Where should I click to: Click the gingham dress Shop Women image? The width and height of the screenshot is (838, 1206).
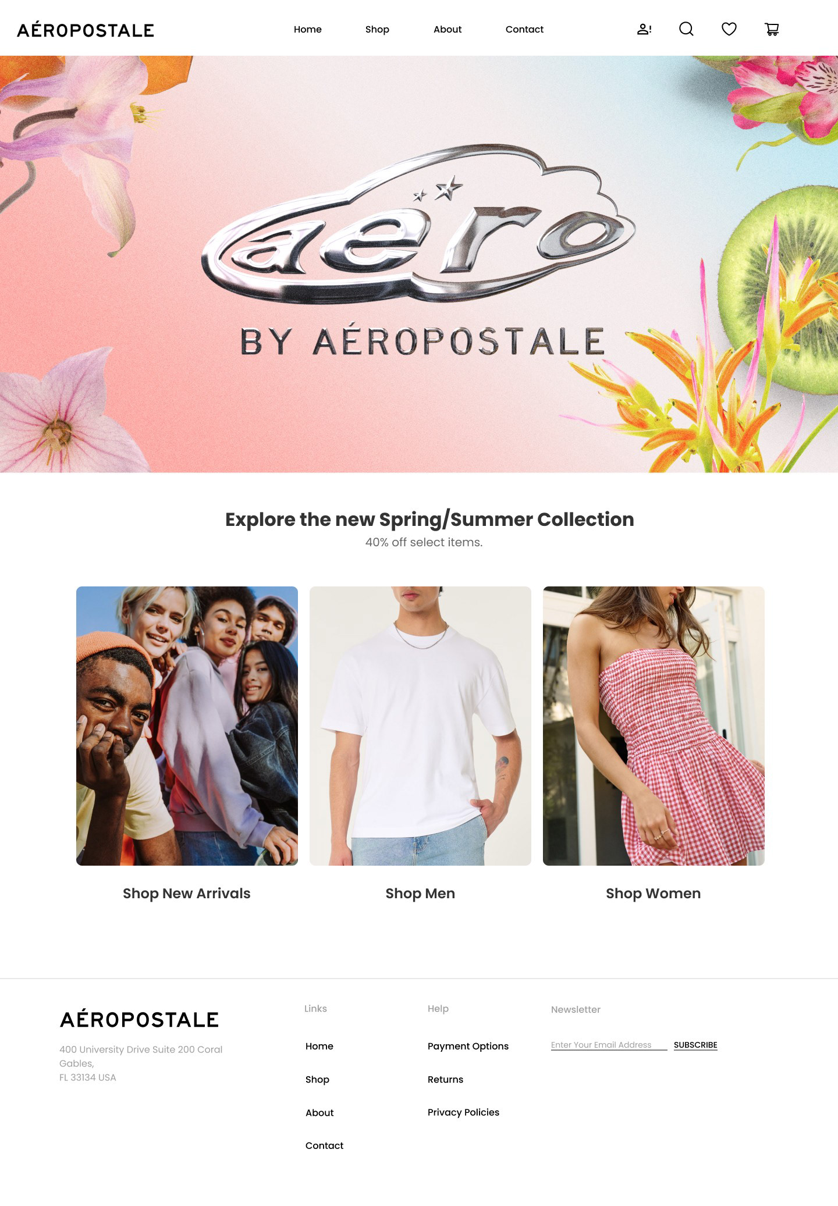pyautogui.click(x=654, y=725)
